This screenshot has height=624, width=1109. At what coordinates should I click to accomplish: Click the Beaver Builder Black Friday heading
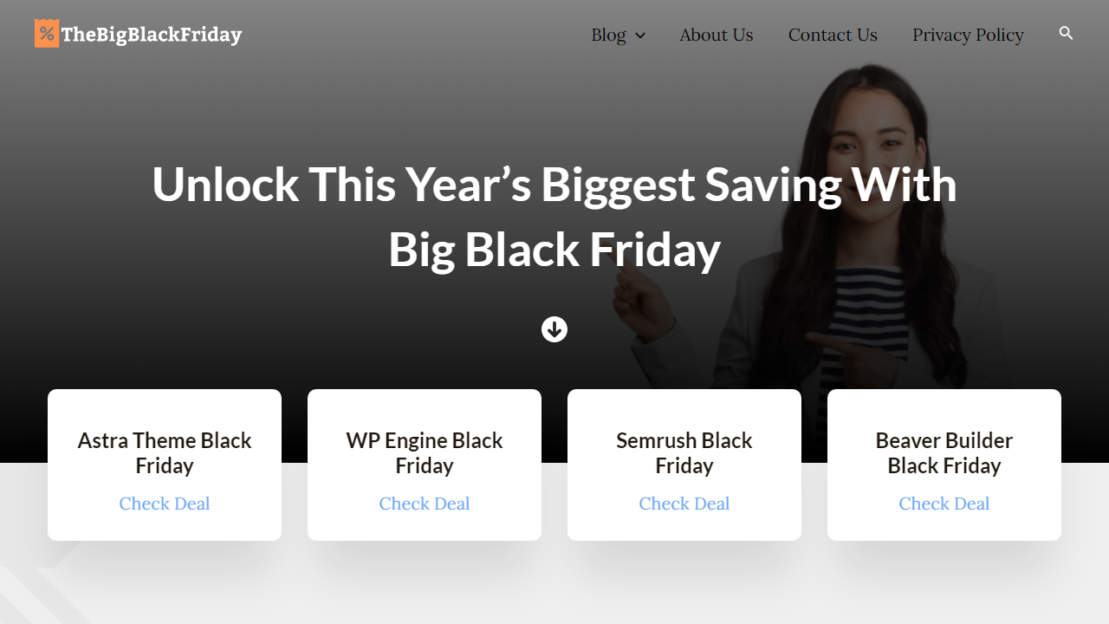pos(944,452)
